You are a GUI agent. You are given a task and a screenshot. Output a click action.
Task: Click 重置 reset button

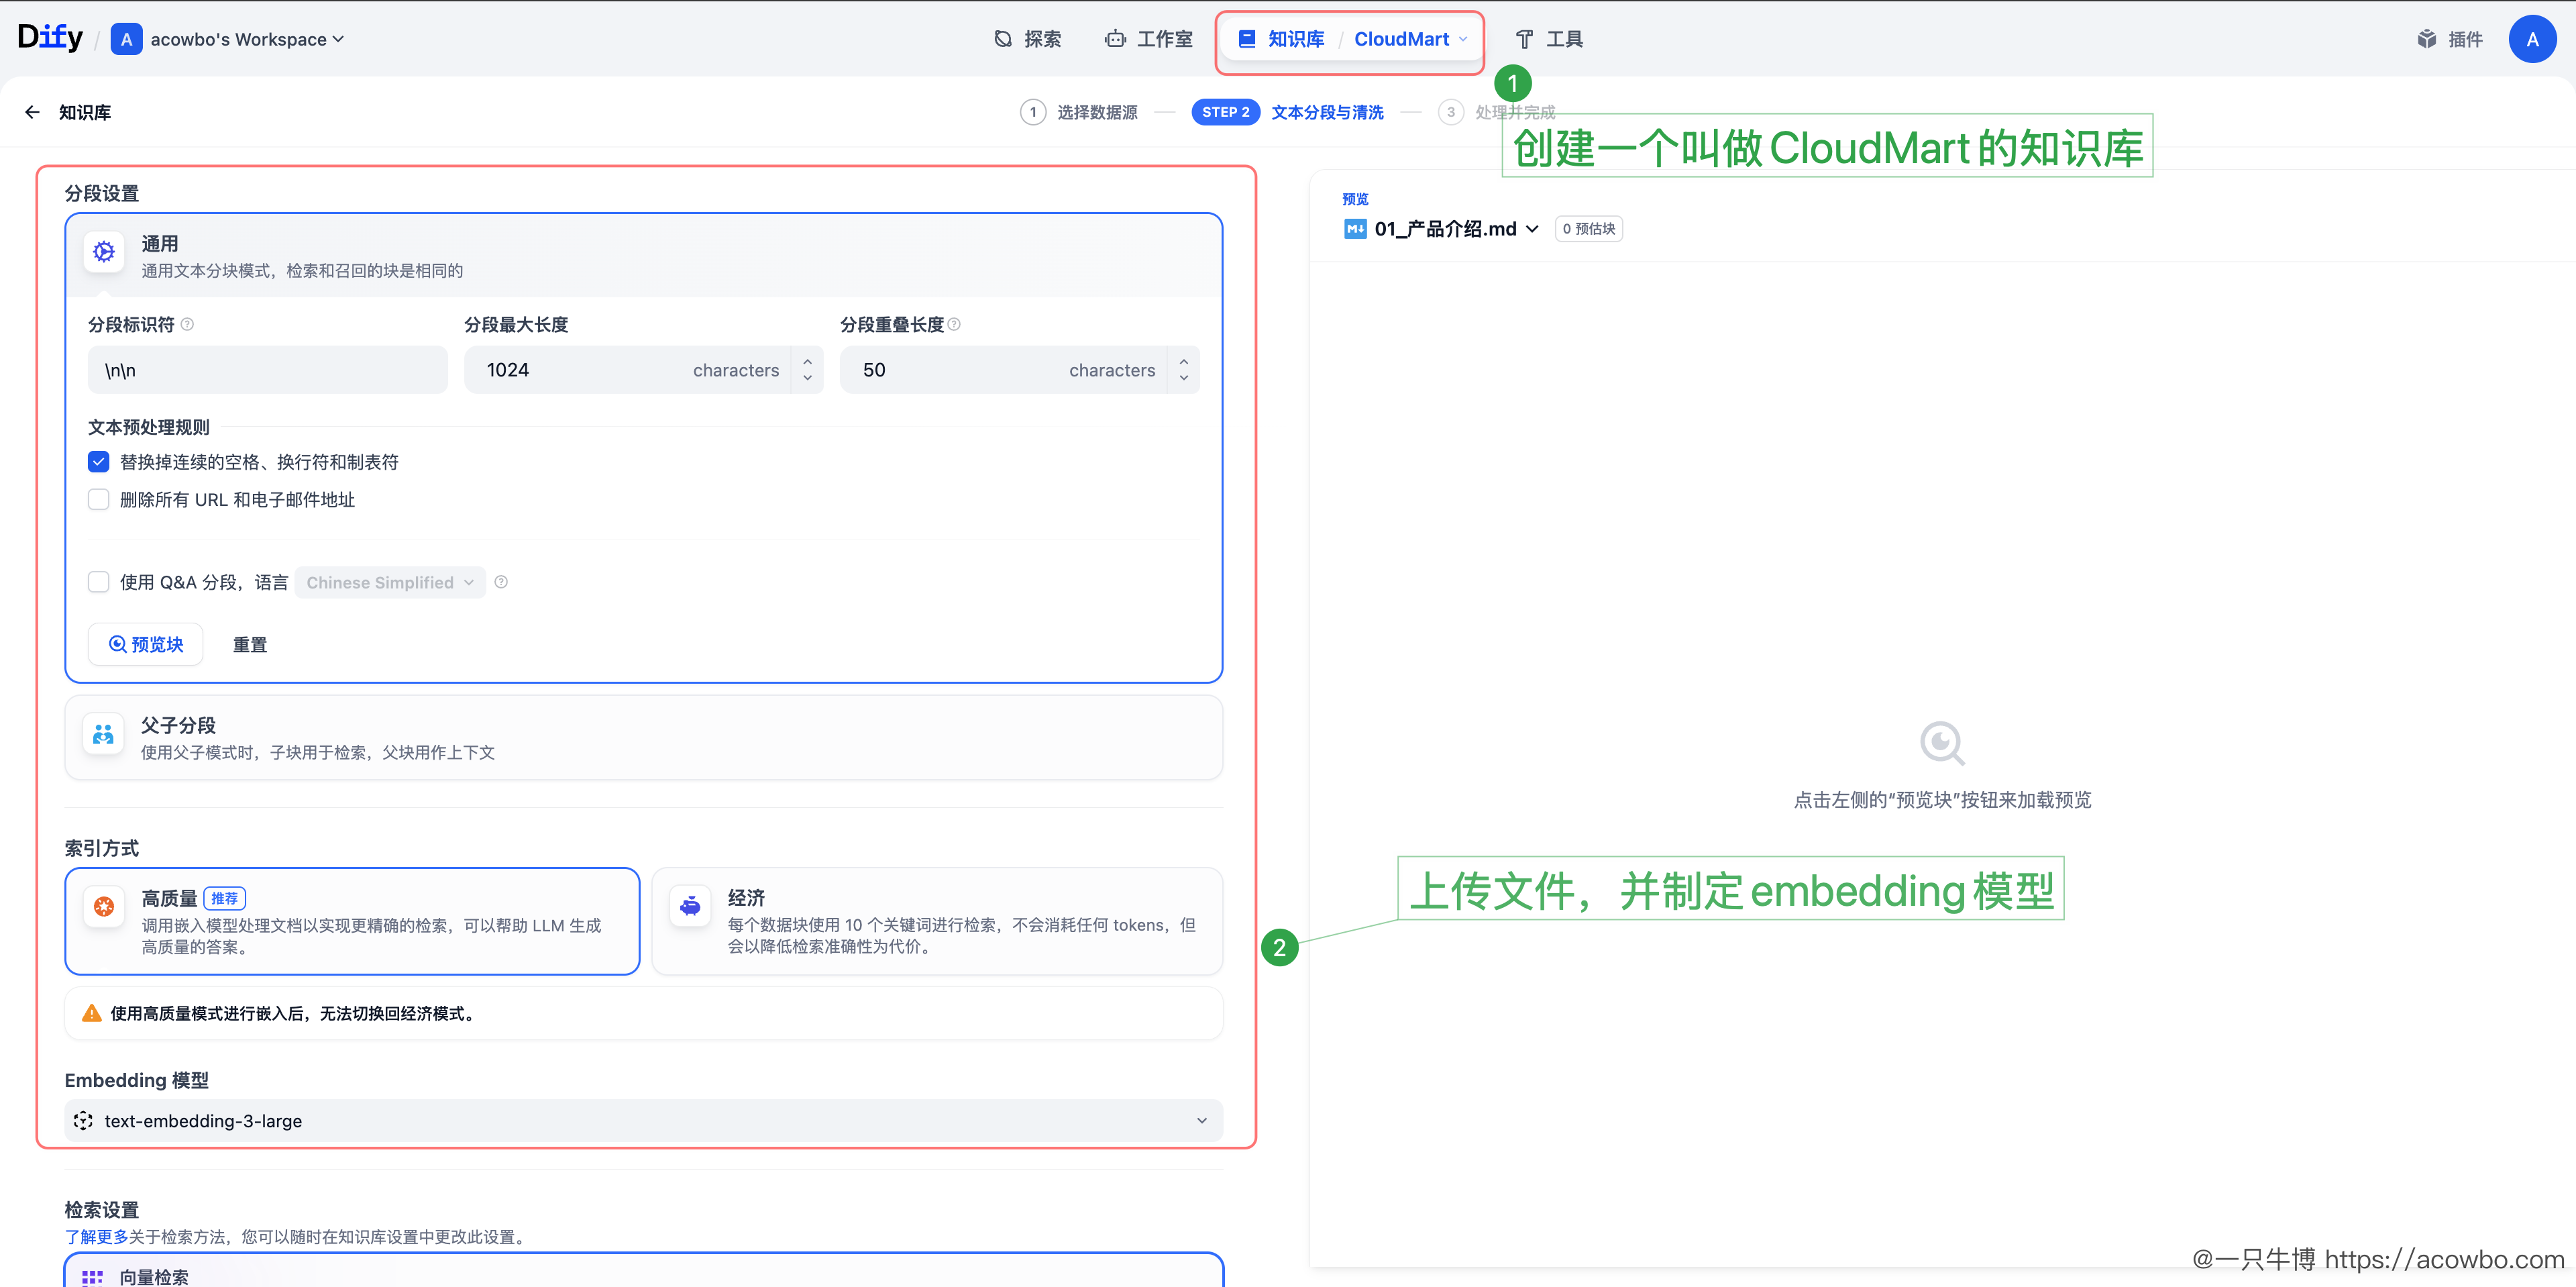click(x=250, y=644)
